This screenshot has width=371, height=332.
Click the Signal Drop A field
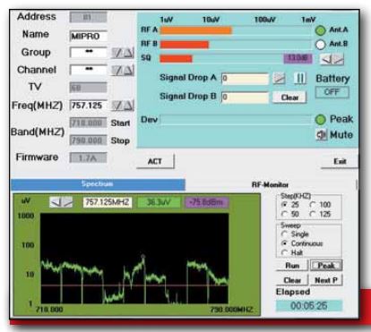pos(245,79)
